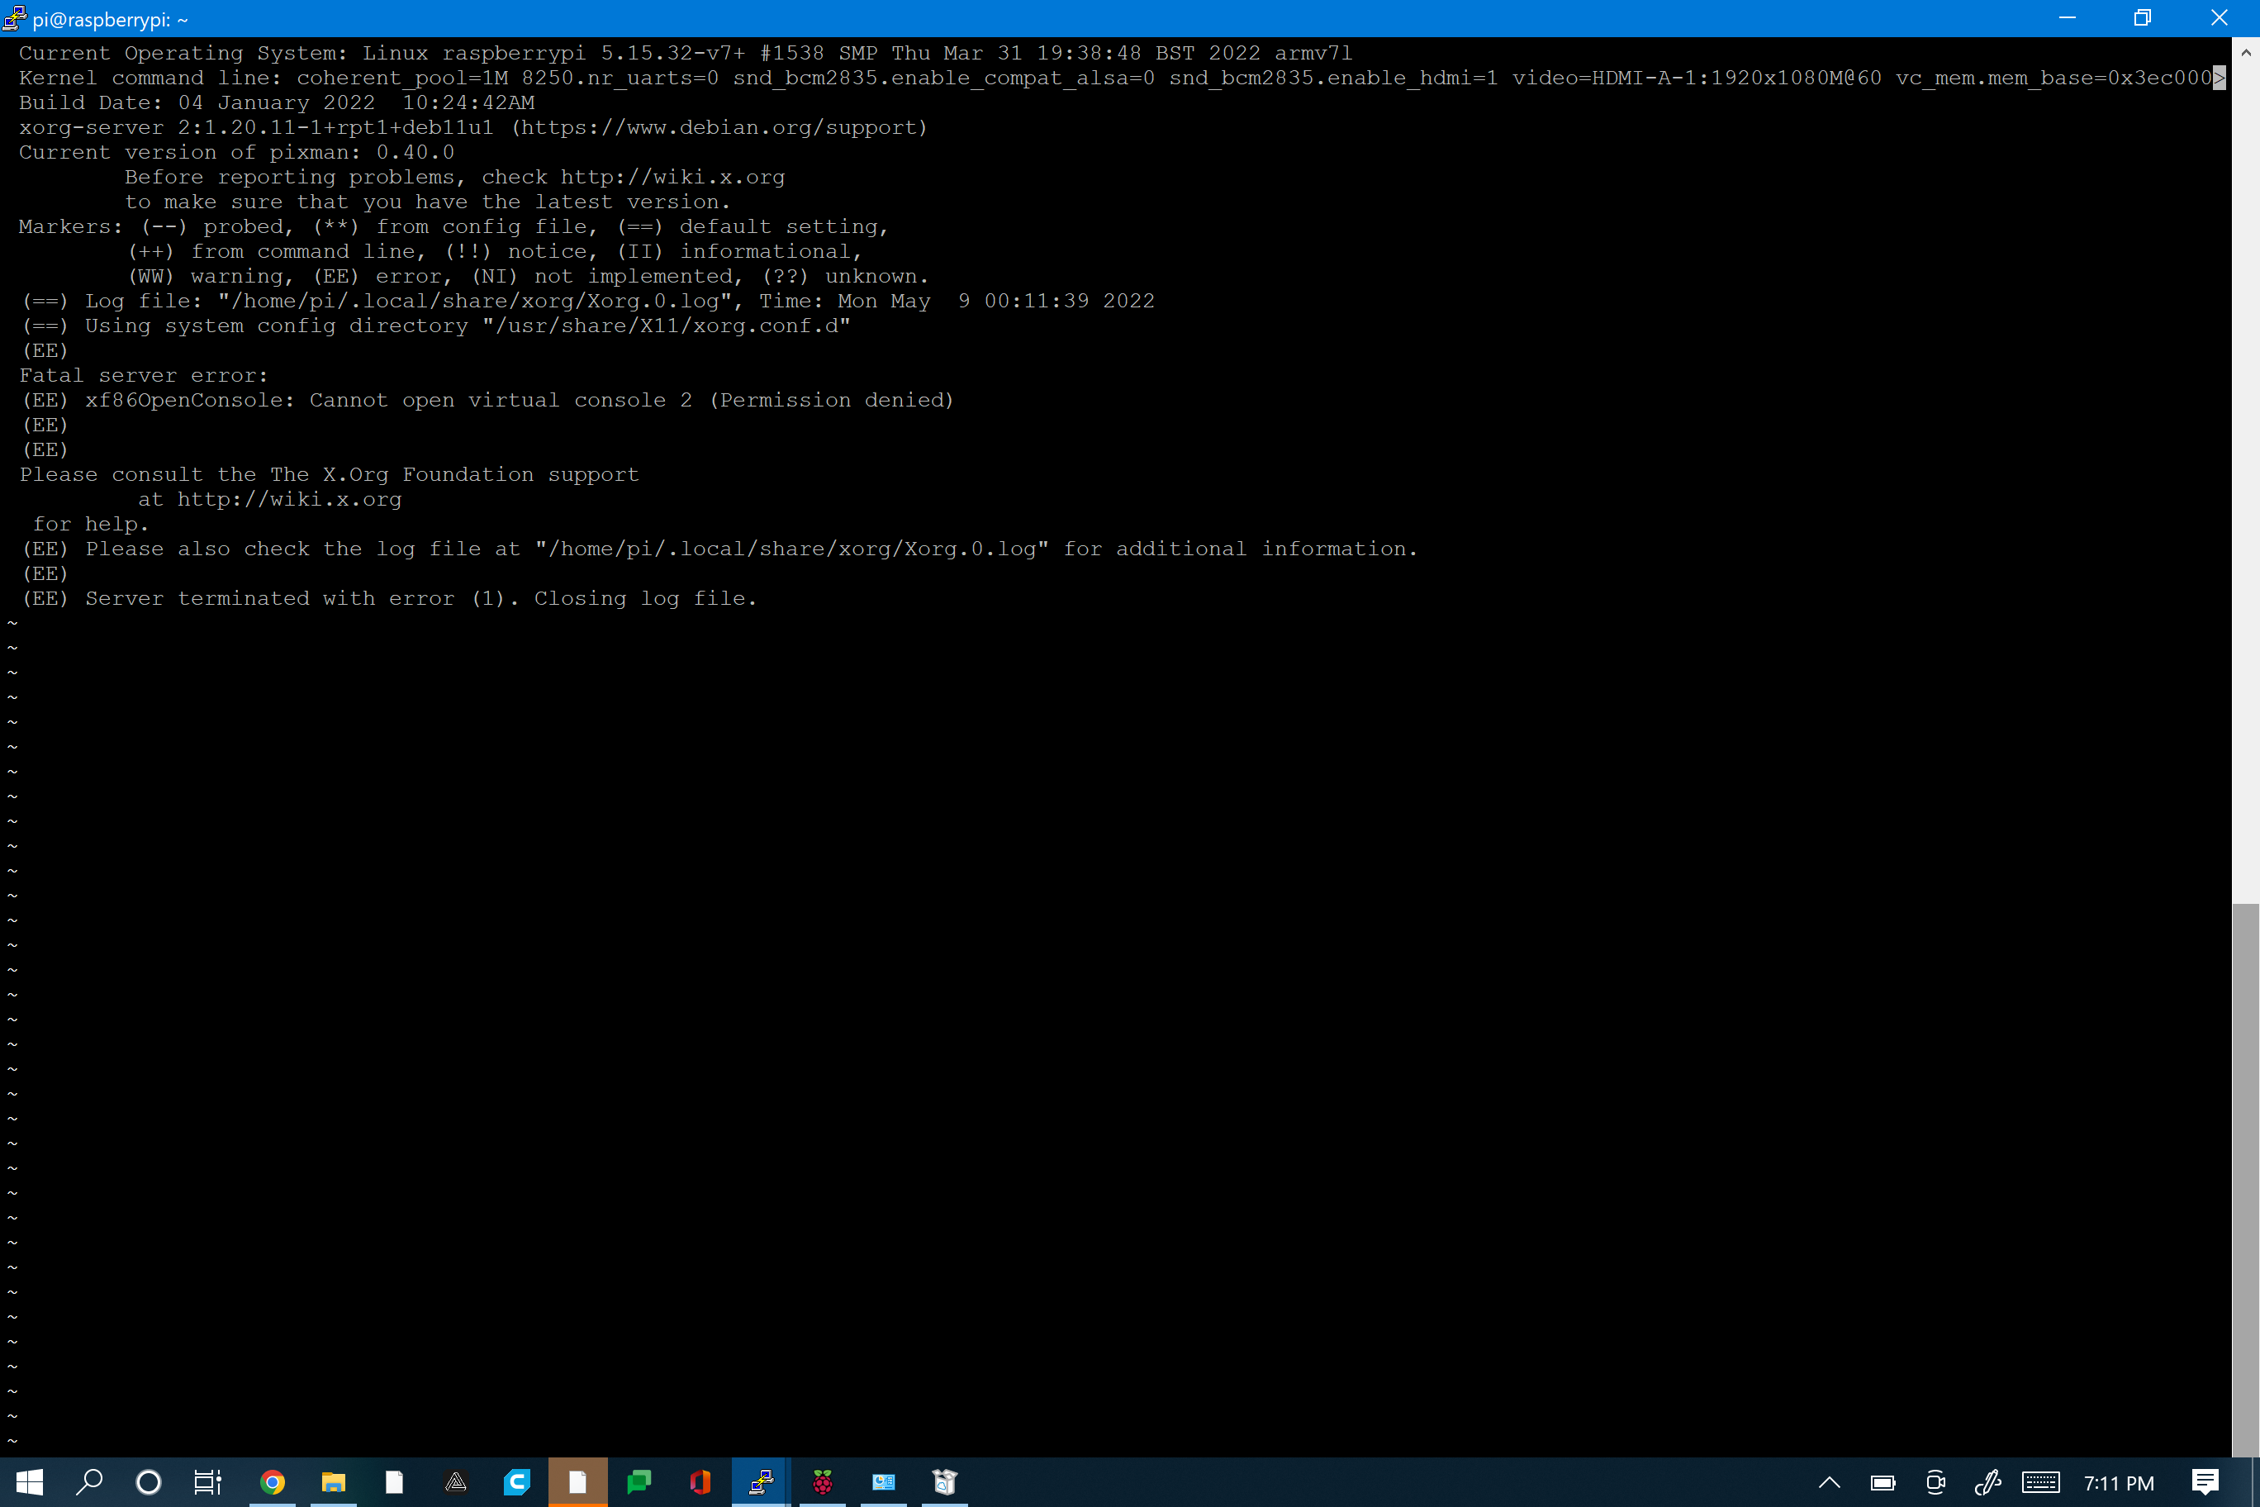Image resolution: width=2260 pixels, height=1507 pixels.
Task: Launch the blue C application from the taskbar
Action: click(x=517, y=1482)
